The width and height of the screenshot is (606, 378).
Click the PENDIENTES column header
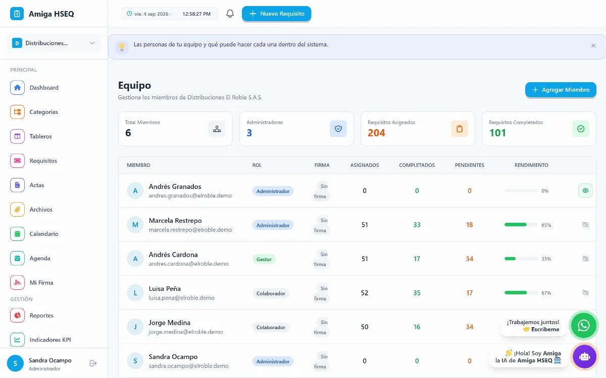[x=470, y=165]
